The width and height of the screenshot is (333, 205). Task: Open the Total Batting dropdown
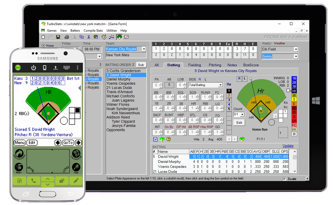pyautogui.click(x=220, y=85)
